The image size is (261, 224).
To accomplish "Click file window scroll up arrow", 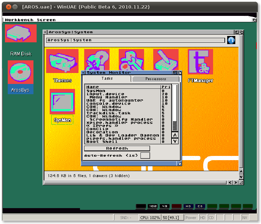I will pos(241,171).
